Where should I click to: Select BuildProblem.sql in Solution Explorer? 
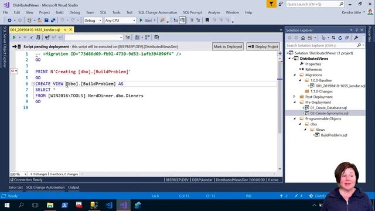click(334, 135)
